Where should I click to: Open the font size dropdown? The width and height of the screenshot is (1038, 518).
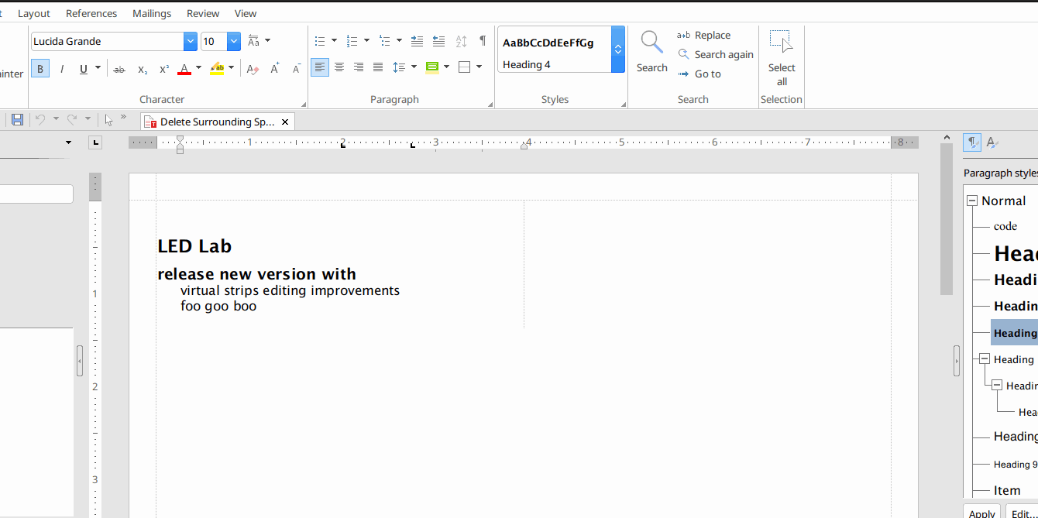click(x=233, y=41)
